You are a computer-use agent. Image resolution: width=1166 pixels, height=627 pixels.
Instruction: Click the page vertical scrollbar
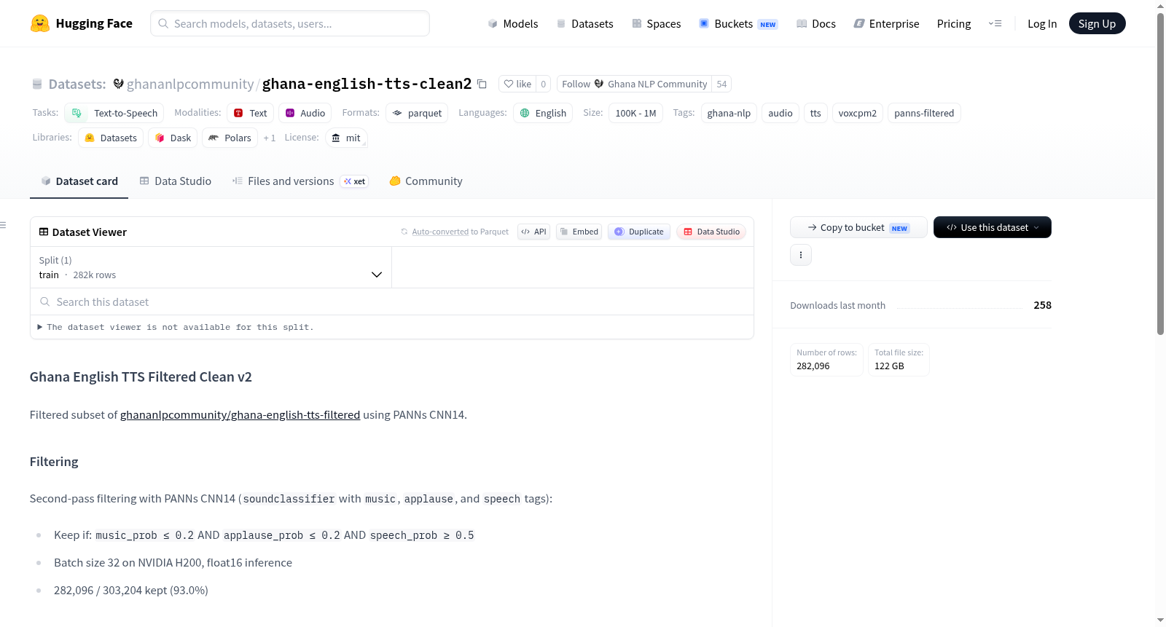[1160, 175]
